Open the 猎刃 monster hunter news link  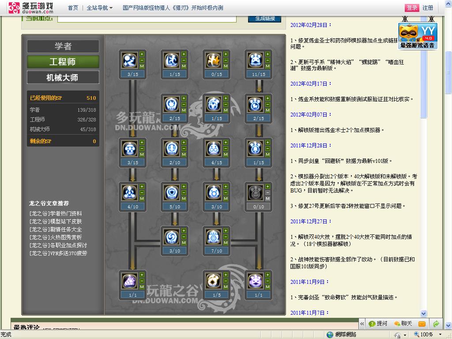click(173, 8)
